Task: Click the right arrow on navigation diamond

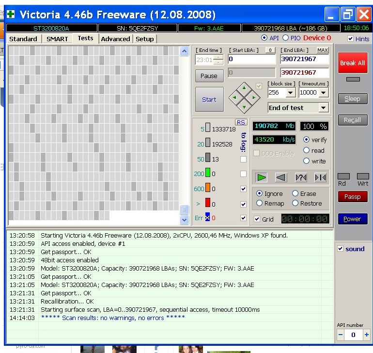Action: [253, 97]
